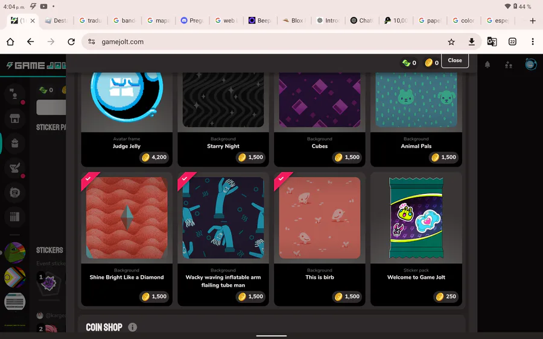Click the 1,500 coin price on Animal Pals
Image resolution: width=543 pixels, height=339 pixels.
(x=444, y=157)
